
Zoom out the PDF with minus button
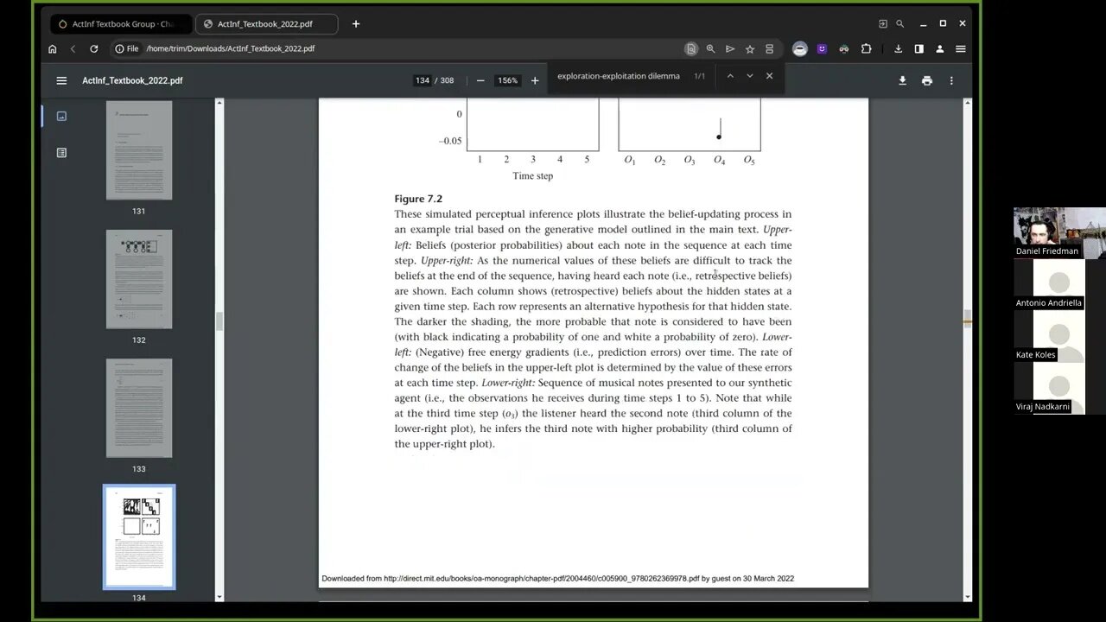(x=480, y=80)
